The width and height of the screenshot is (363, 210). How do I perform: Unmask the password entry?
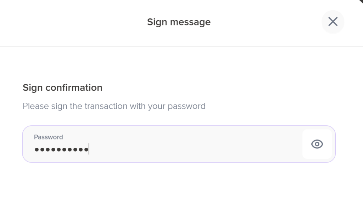[x=317, y=144]
